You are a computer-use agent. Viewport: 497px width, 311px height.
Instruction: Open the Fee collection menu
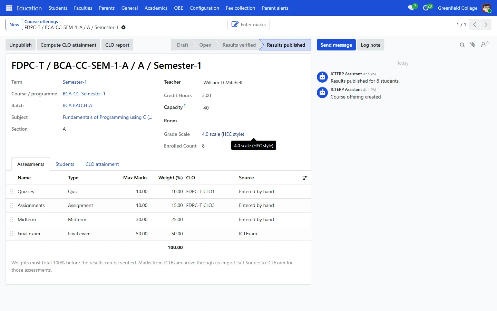pos(241,8)
